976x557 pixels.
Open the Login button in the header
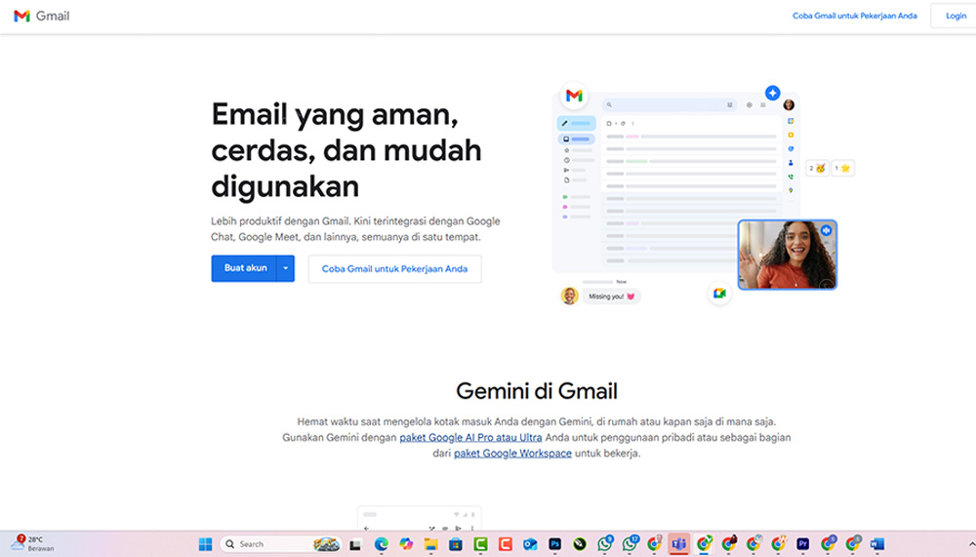point(956,16)
